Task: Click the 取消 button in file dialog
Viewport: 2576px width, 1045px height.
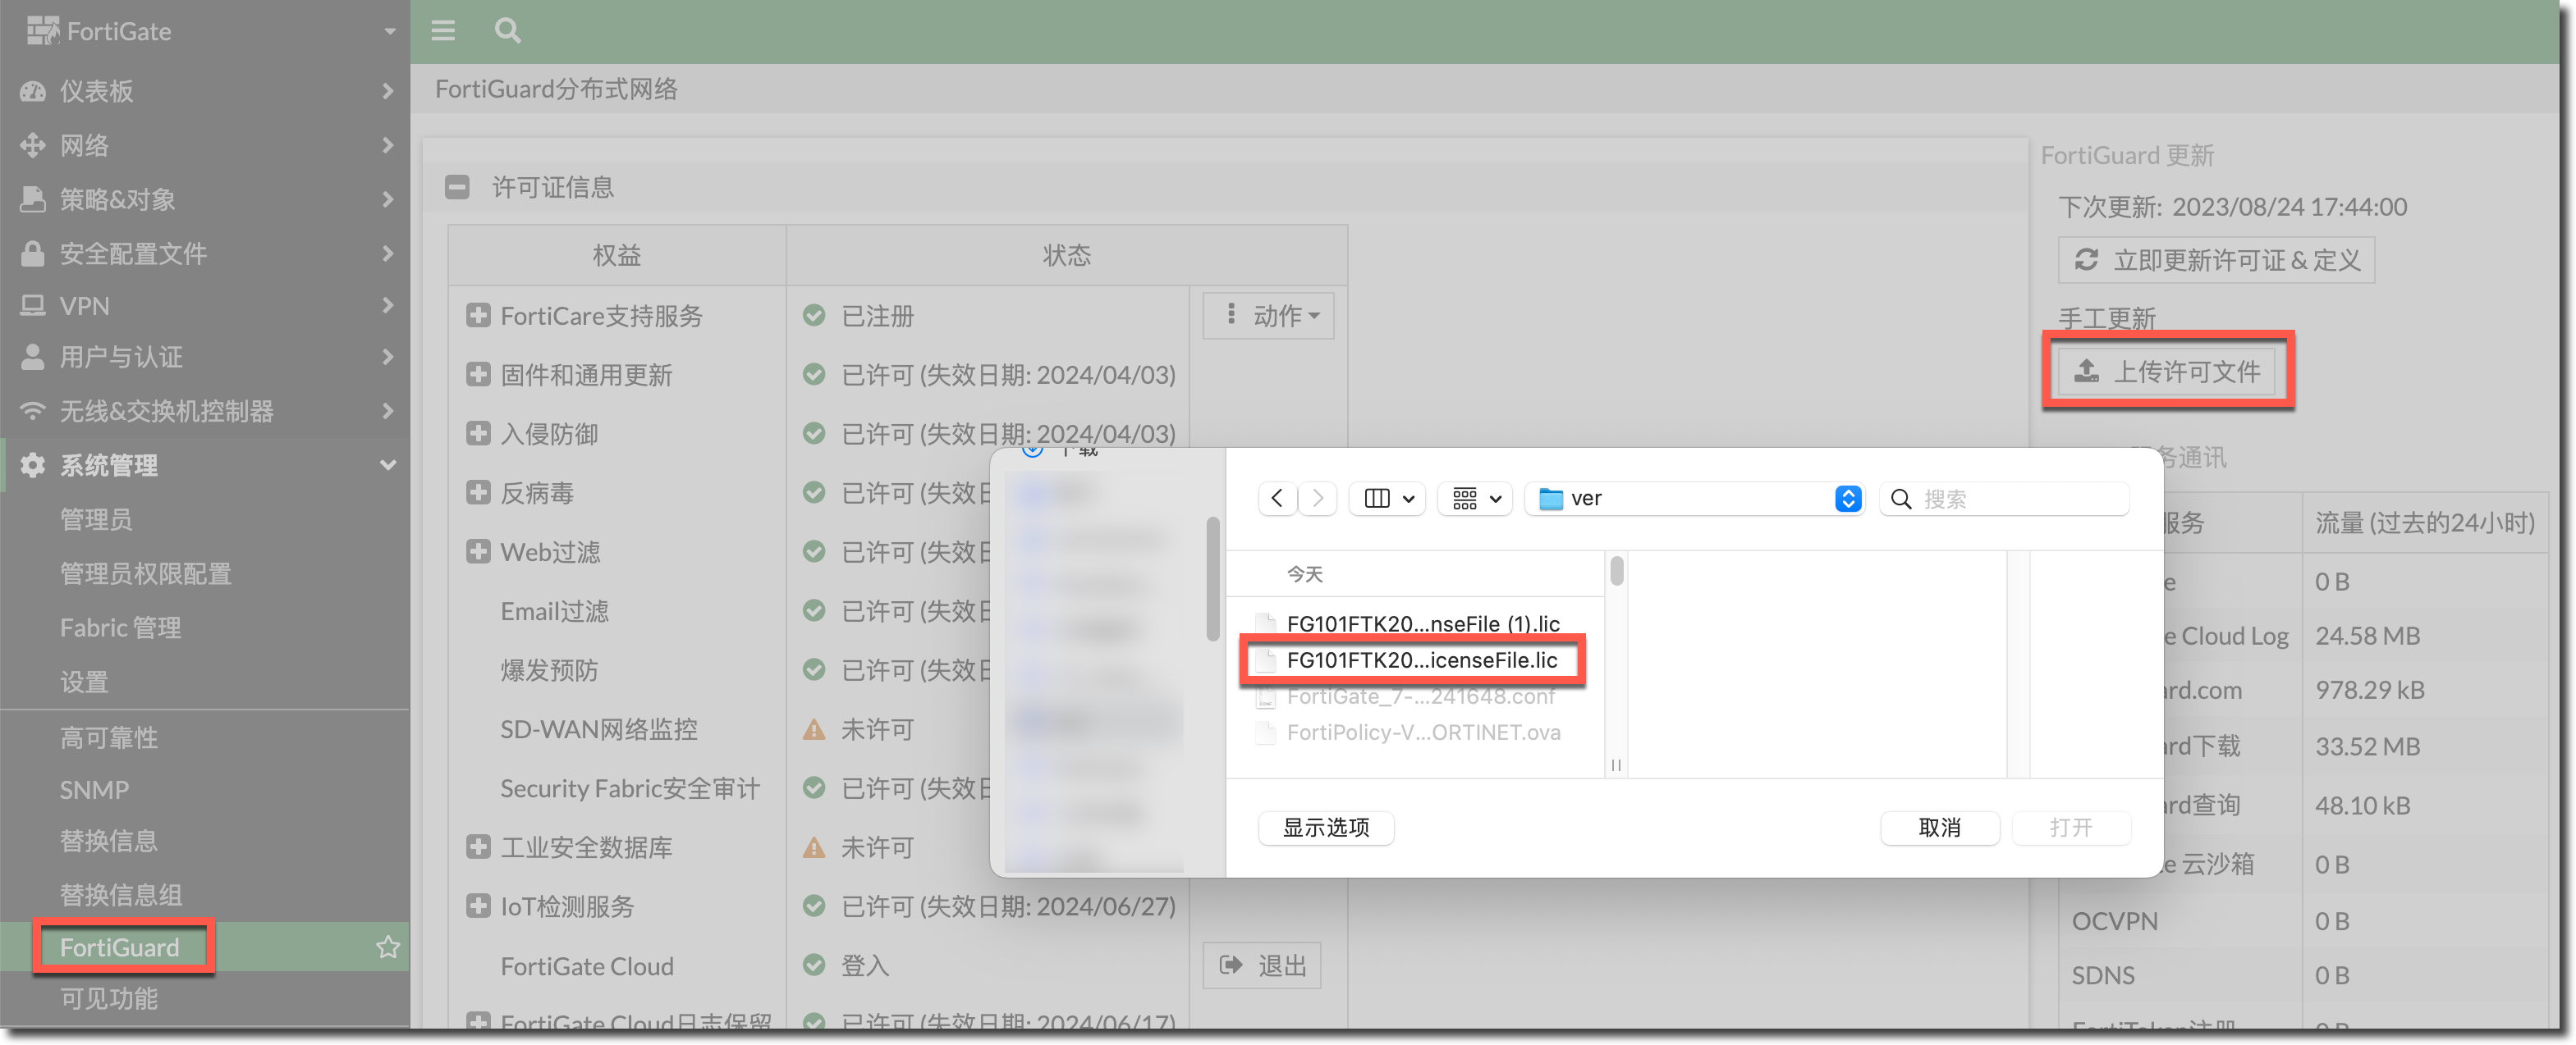Action: coord(1938,827)
